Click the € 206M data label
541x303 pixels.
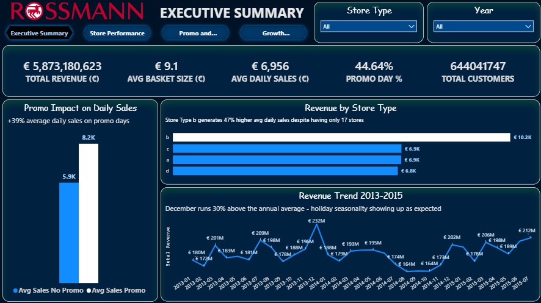[x=486, y=235]
